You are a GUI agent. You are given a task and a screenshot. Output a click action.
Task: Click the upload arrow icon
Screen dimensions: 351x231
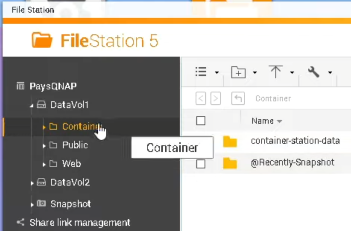pyautogui.click(x=276, y=72)
